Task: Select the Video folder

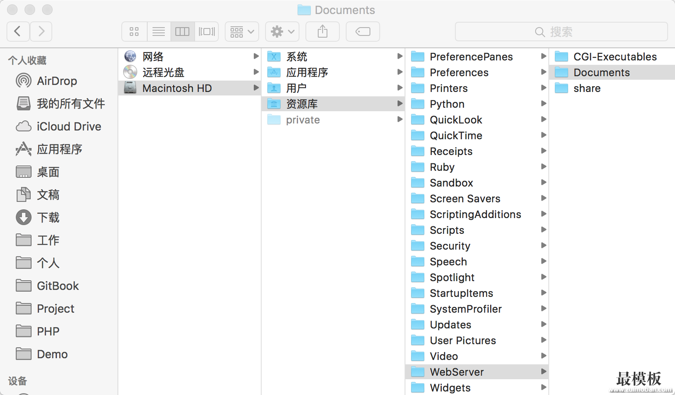Action: pyautogui.click(x=477, y=356)
